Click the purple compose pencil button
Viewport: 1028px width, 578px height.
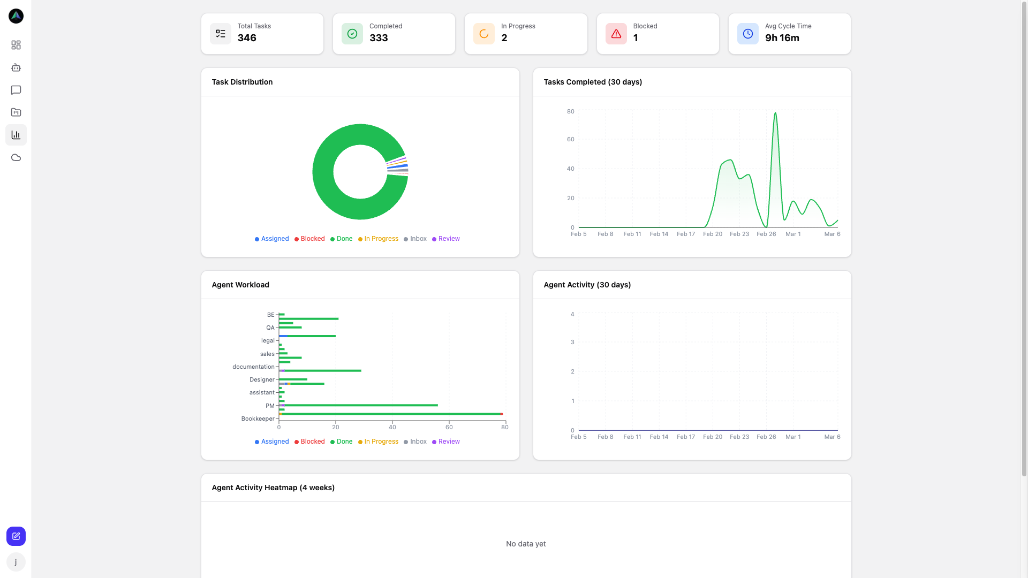(16, 536)
